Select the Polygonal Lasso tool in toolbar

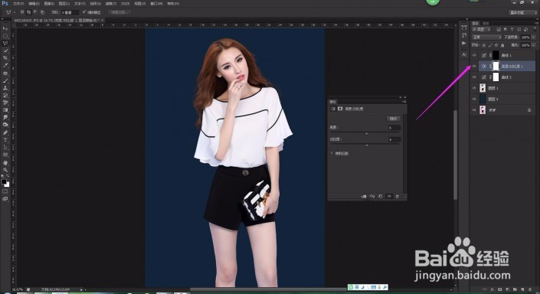(5, 44)
